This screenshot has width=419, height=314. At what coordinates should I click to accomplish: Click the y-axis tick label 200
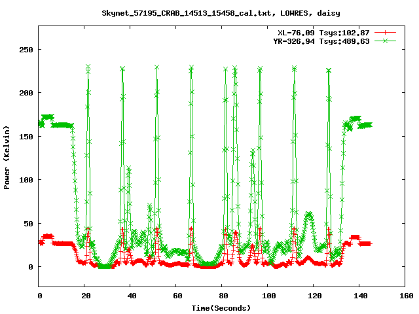pyautogui.click(x=26, y=93)
